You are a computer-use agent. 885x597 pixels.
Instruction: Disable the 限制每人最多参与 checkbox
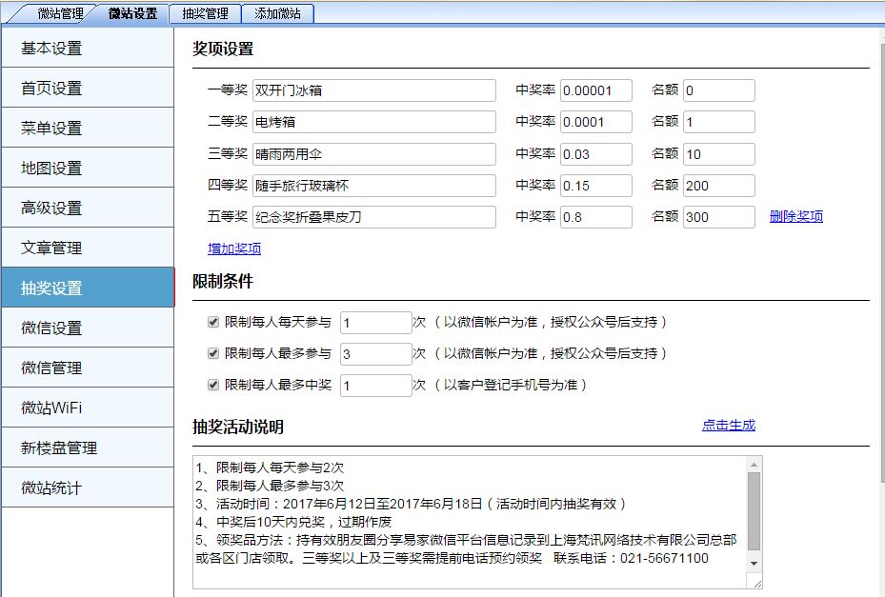click(211, 353)
